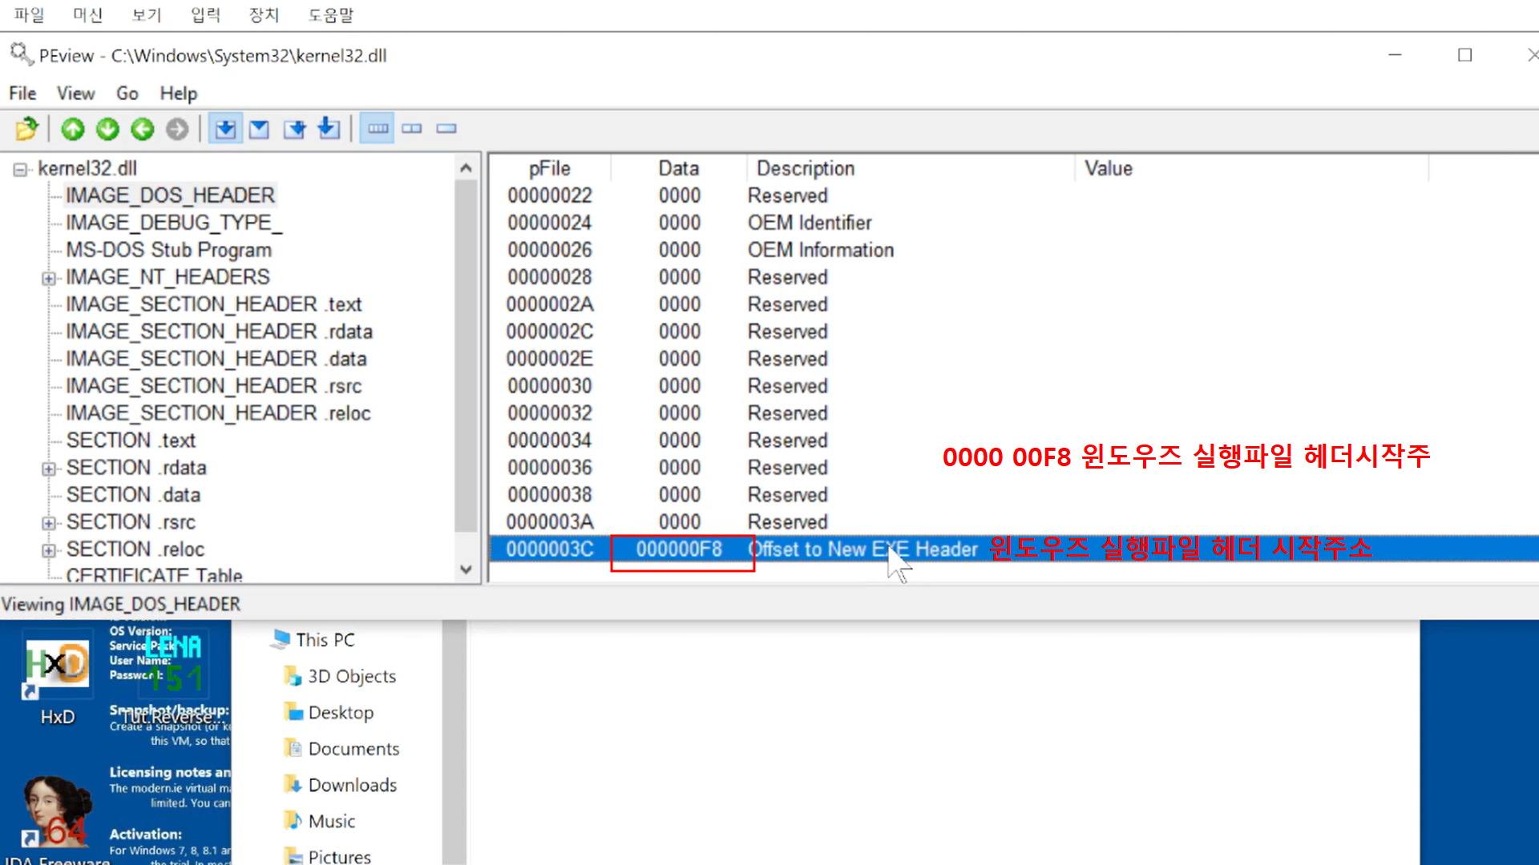Select SECTION .text tree item
1539x865 pixels.
(x=131, y=441)
